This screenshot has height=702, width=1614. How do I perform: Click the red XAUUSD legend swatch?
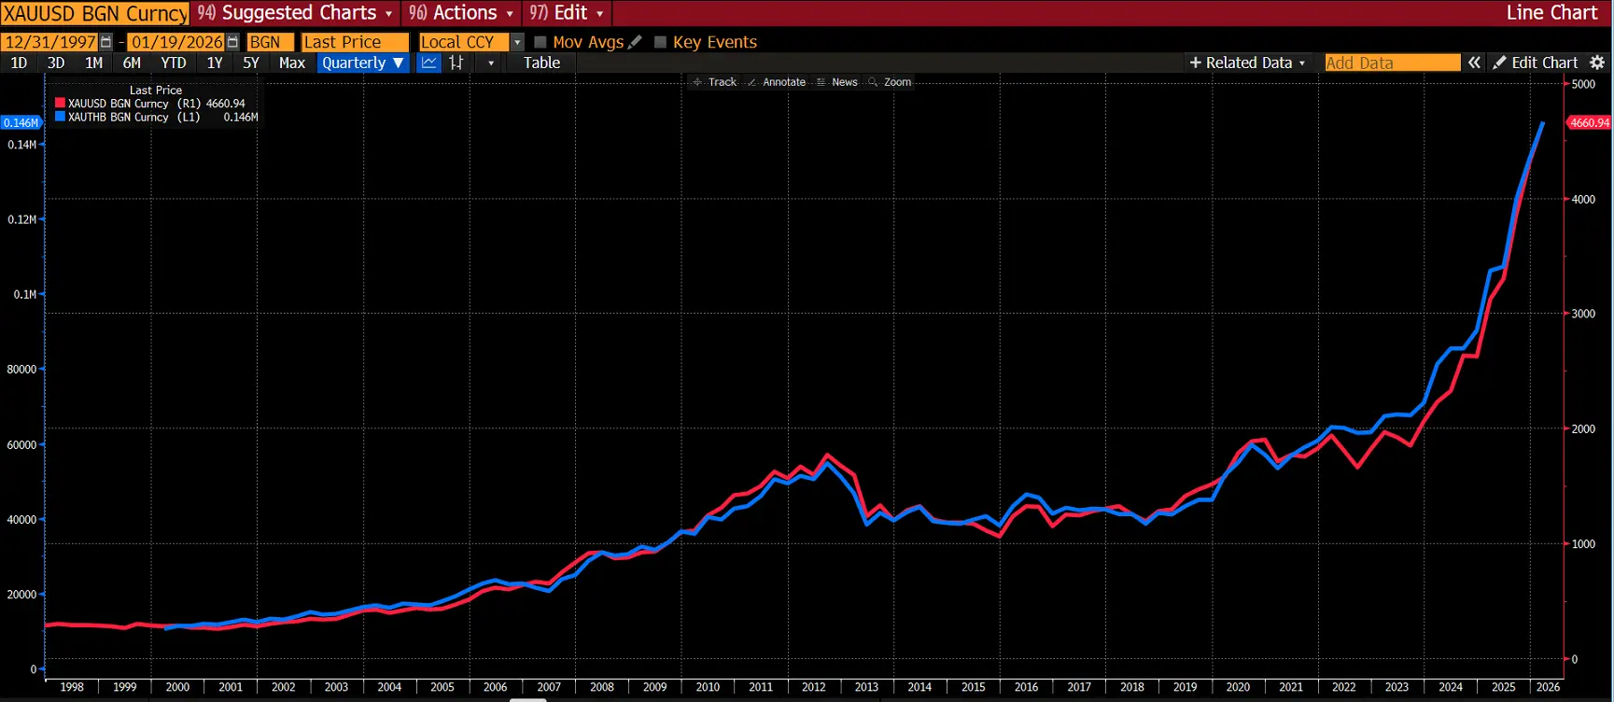60,104
